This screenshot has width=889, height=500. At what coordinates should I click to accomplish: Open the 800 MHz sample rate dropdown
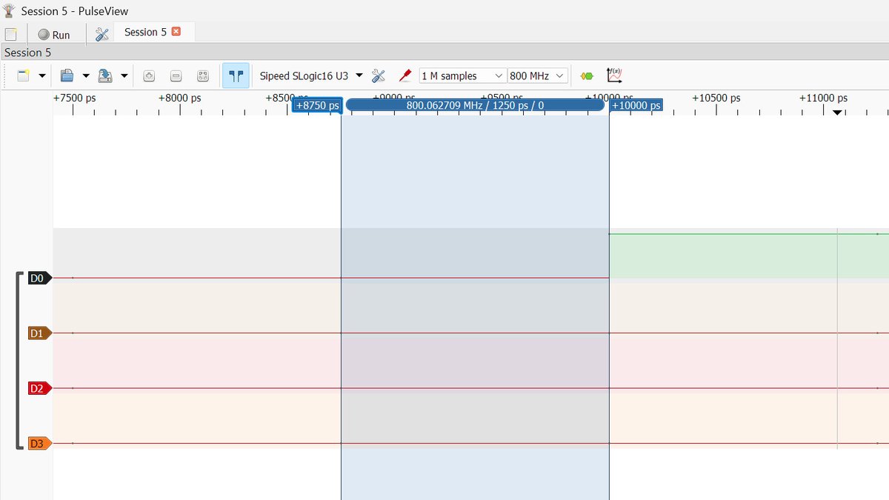[538, 76]
